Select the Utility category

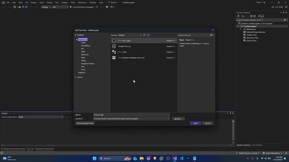click(83, 61)
